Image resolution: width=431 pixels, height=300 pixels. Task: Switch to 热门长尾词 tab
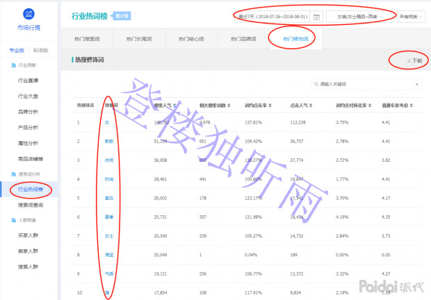(139, 39)
